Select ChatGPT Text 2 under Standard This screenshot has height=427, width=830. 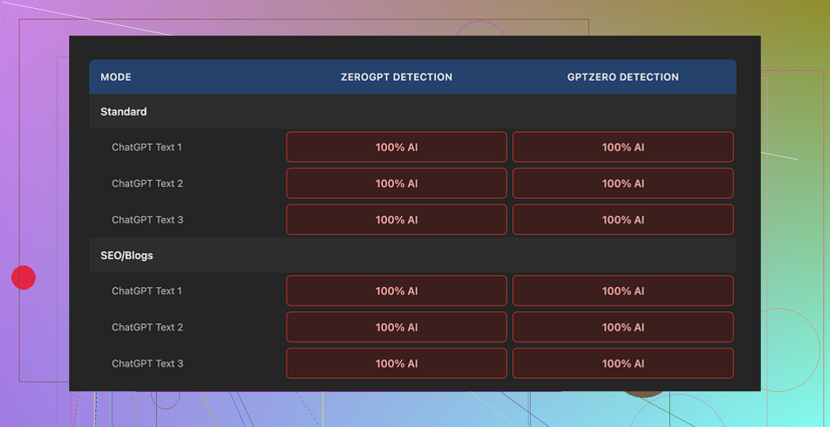point(148,183)
